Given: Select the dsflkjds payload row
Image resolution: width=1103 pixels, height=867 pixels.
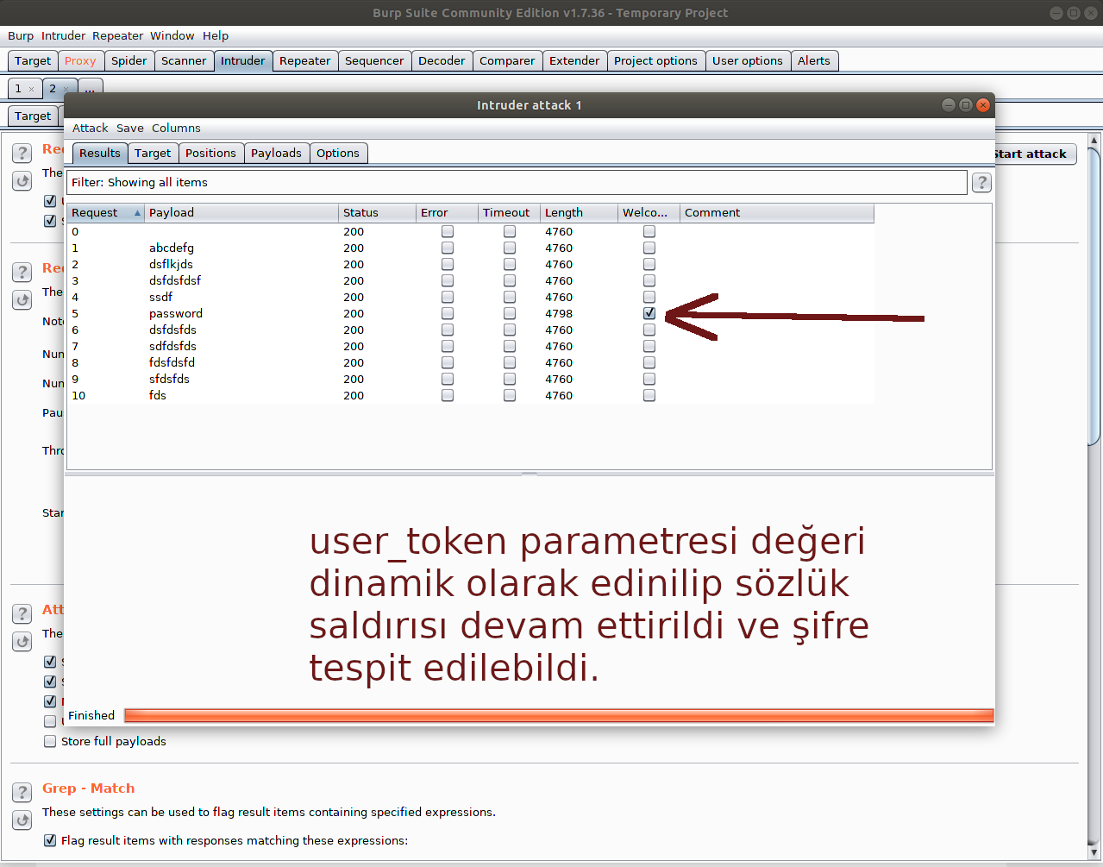Looking at the screenshot, I should 471,265.
